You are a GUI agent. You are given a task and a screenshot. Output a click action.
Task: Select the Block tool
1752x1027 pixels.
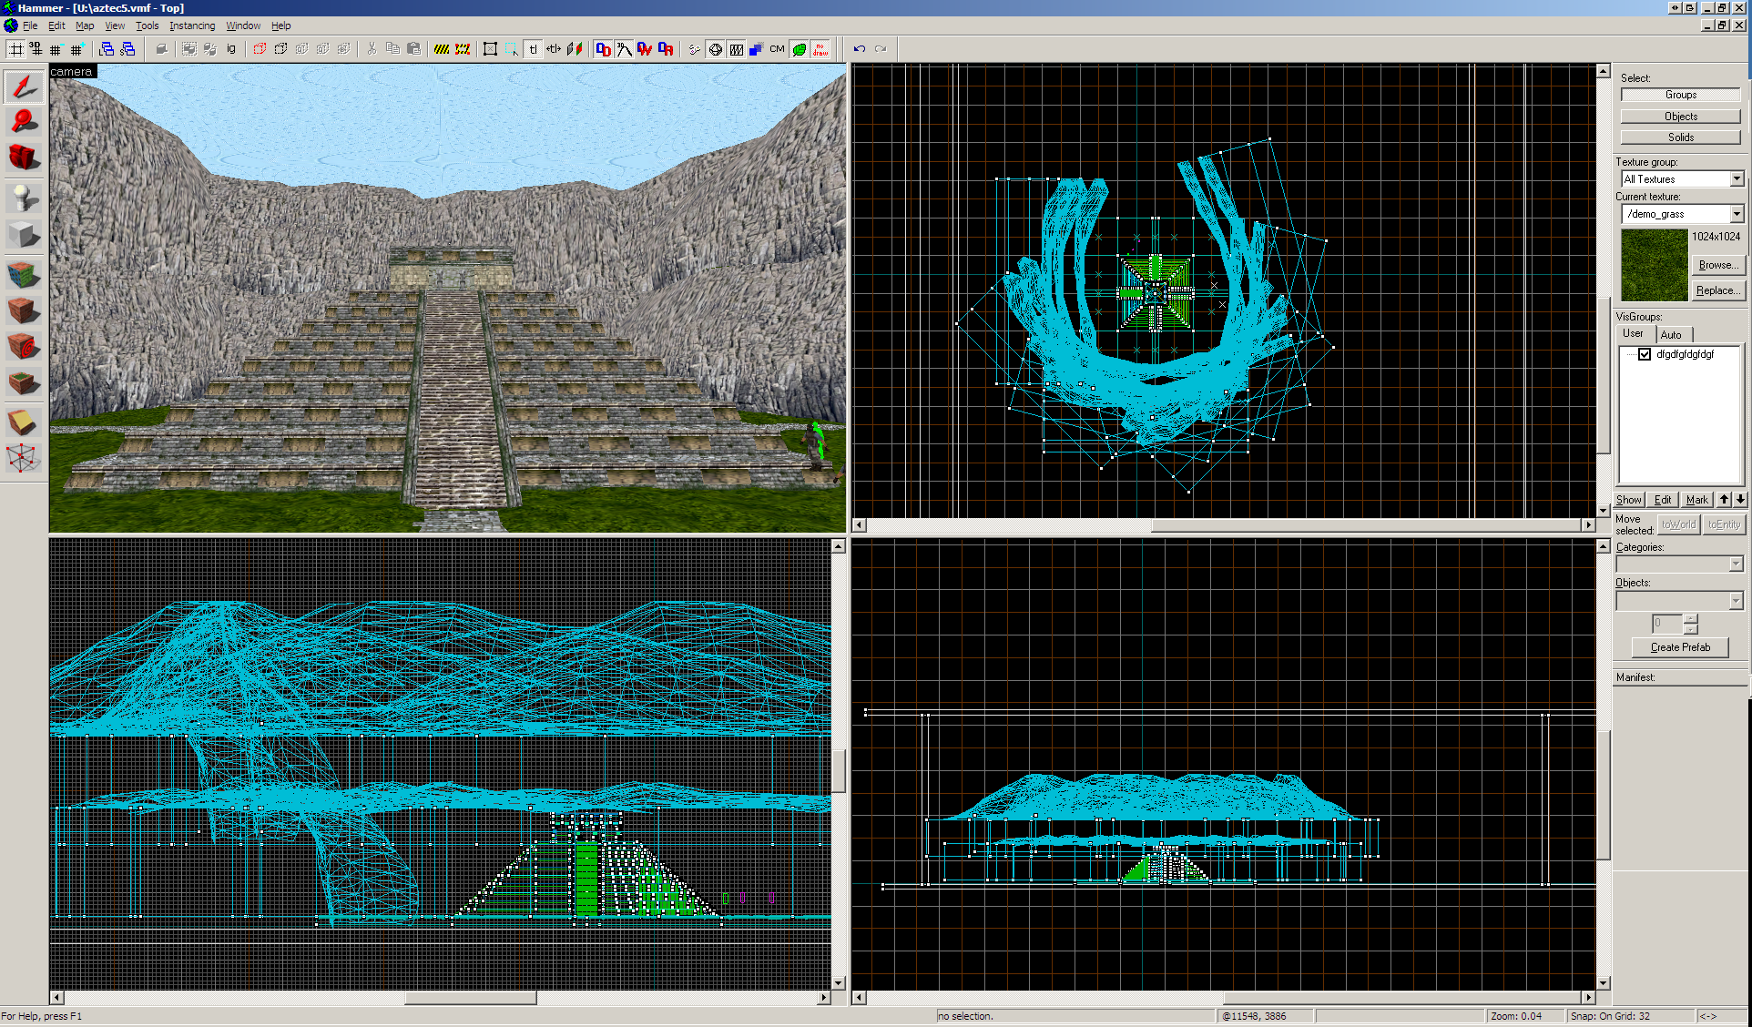[x=24, y=235]
